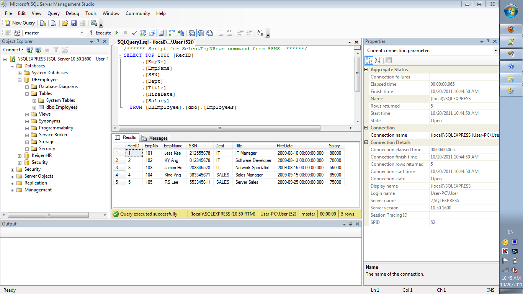Viewport: 523px width, 294px height.
Task: Click the green Debug play arrow icon
Action: point(117,33)
